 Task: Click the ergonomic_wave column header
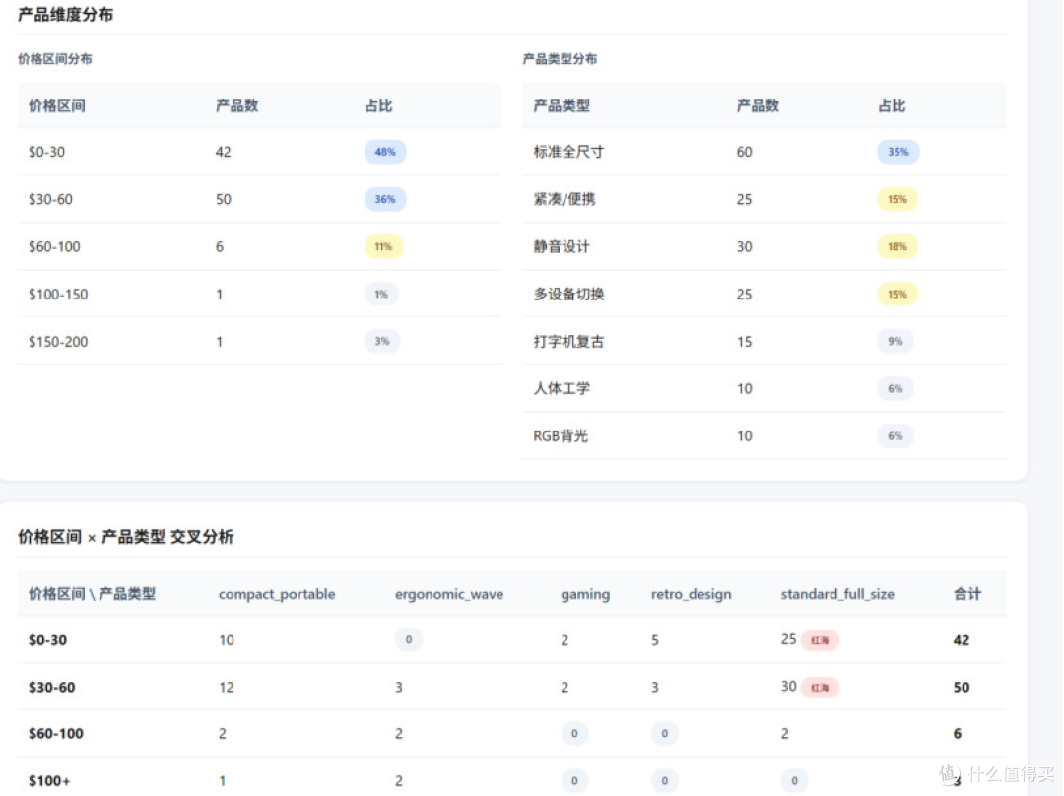(x=449, y=594)
